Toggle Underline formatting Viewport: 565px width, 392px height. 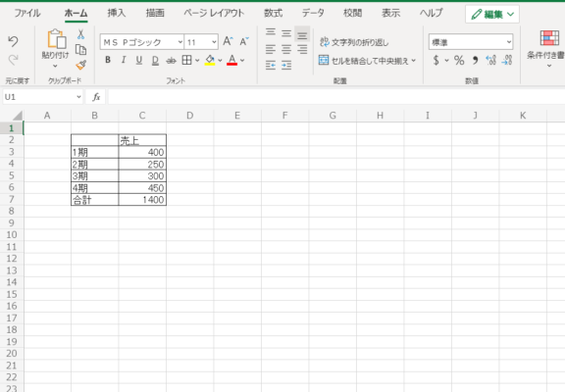(x=139, y=60)
